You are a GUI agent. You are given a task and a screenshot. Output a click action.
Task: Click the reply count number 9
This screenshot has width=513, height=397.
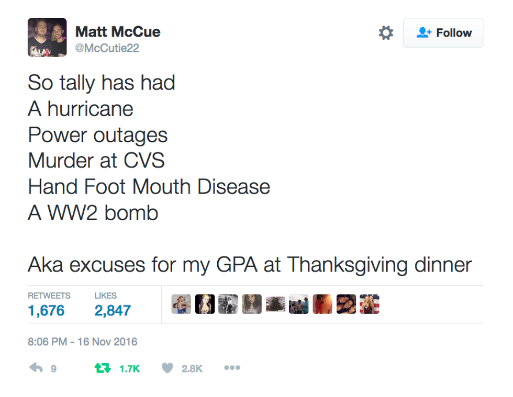[53, 369]
